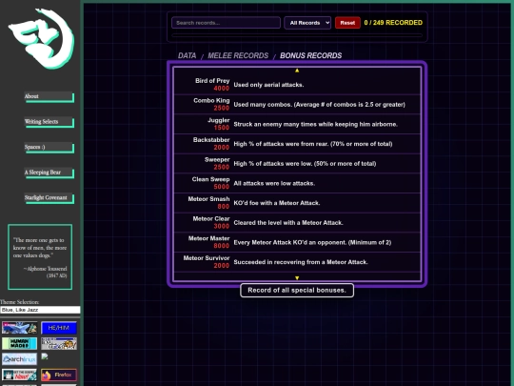Select the Sweeper record row
The height and width of the screenshot is (386, 514).
297,164
